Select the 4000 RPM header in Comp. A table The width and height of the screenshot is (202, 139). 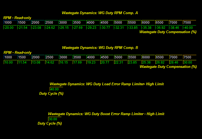coord(93,22)
